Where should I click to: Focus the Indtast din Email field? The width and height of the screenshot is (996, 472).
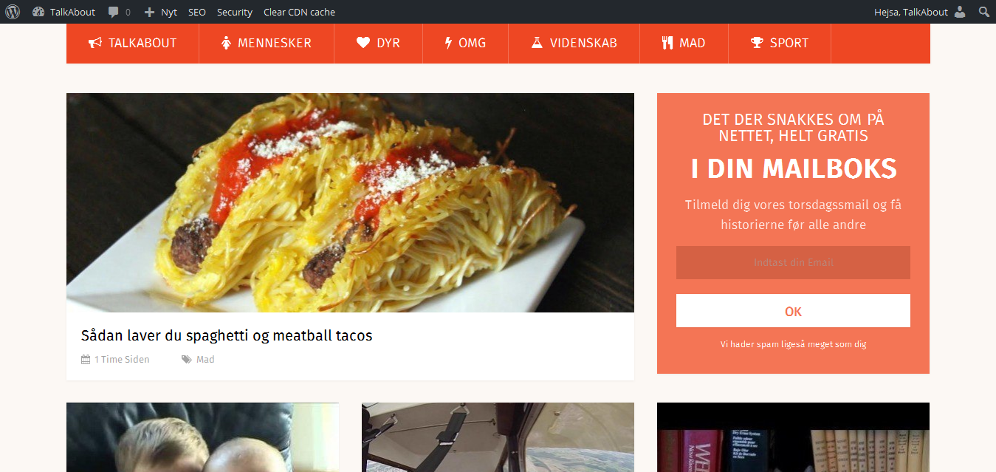pos(793,262)
